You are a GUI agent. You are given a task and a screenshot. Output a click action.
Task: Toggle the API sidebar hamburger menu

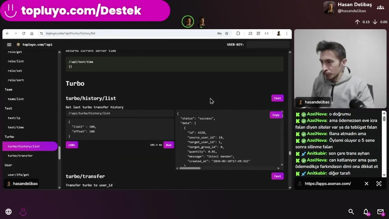pos(9,44)
